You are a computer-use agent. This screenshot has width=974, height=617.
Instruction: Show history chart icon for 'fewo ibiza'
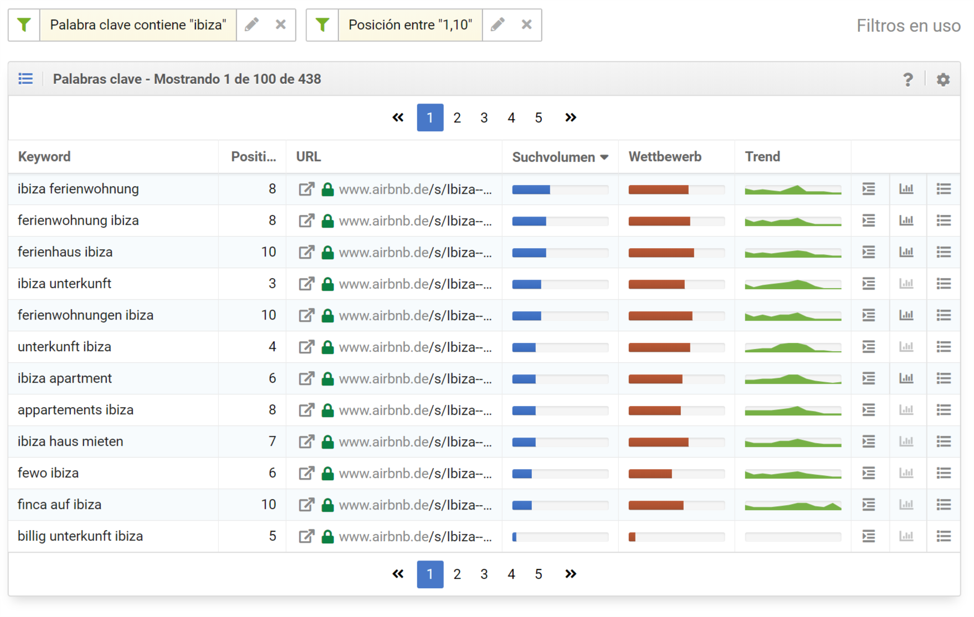coord(906,473)
